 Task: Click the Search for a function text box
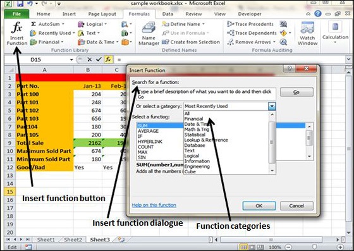(206, 94)
